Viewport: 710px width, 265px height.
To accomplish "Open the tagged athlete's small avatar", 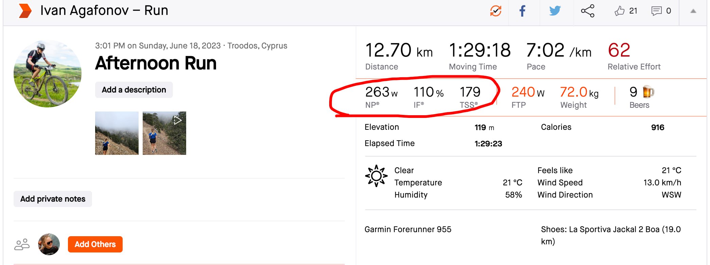I will click(49, 244).
